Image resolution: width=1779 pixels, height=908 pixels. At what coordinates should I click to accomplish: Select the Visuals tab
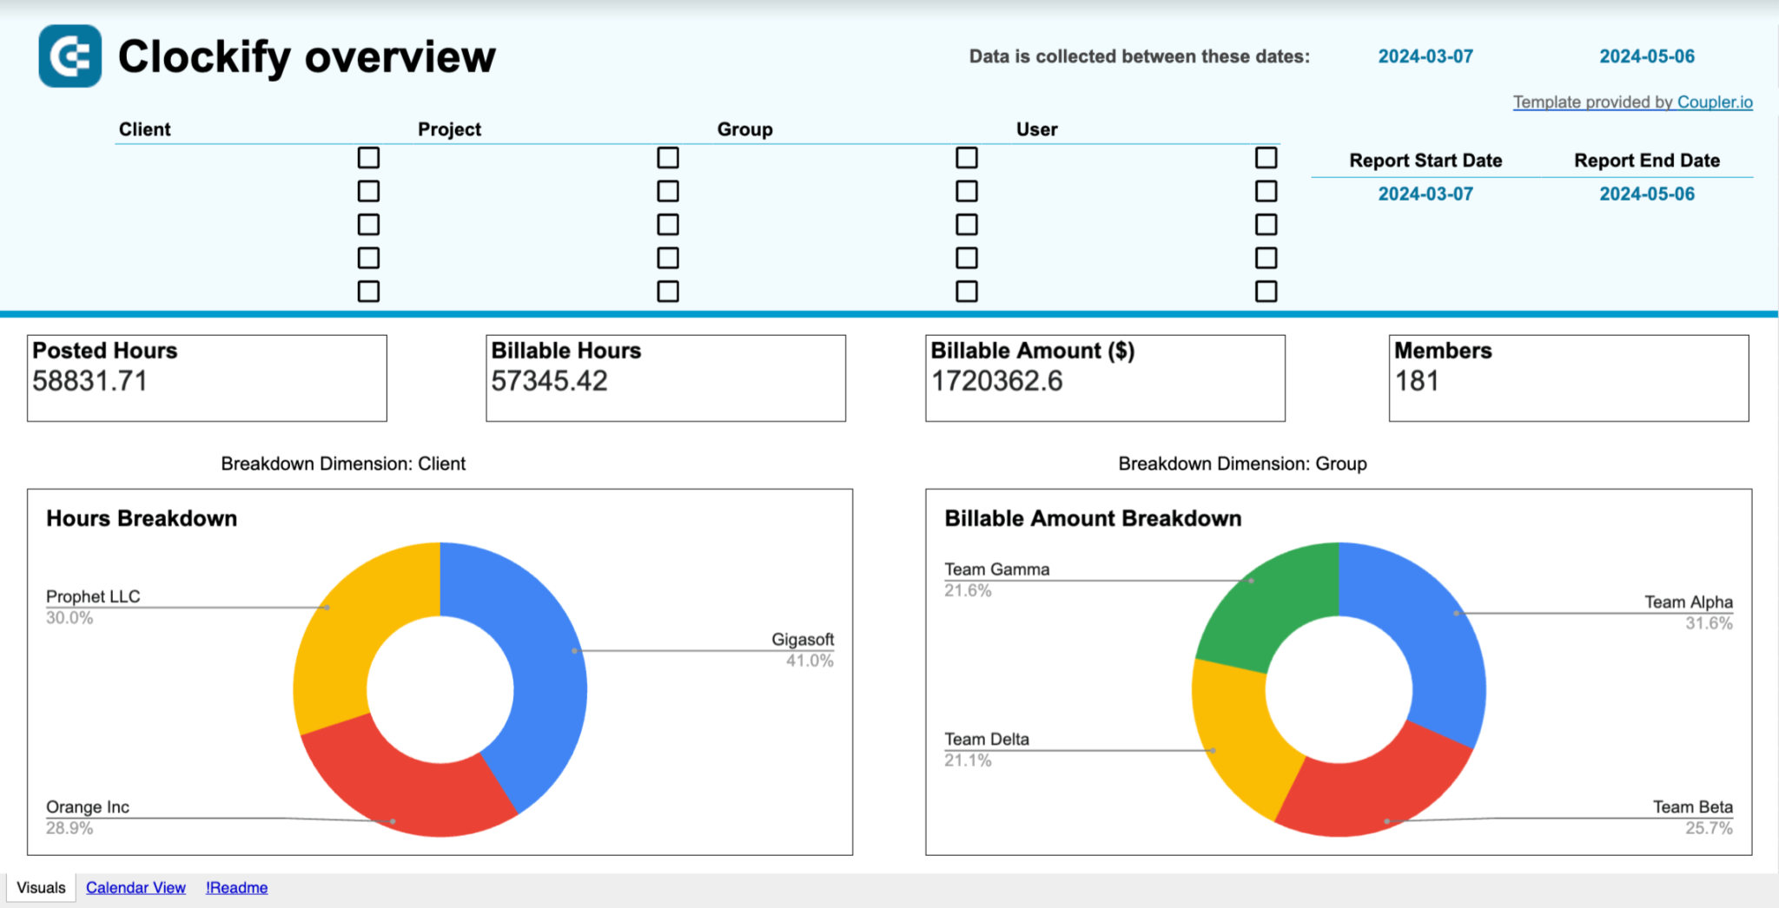40,887
